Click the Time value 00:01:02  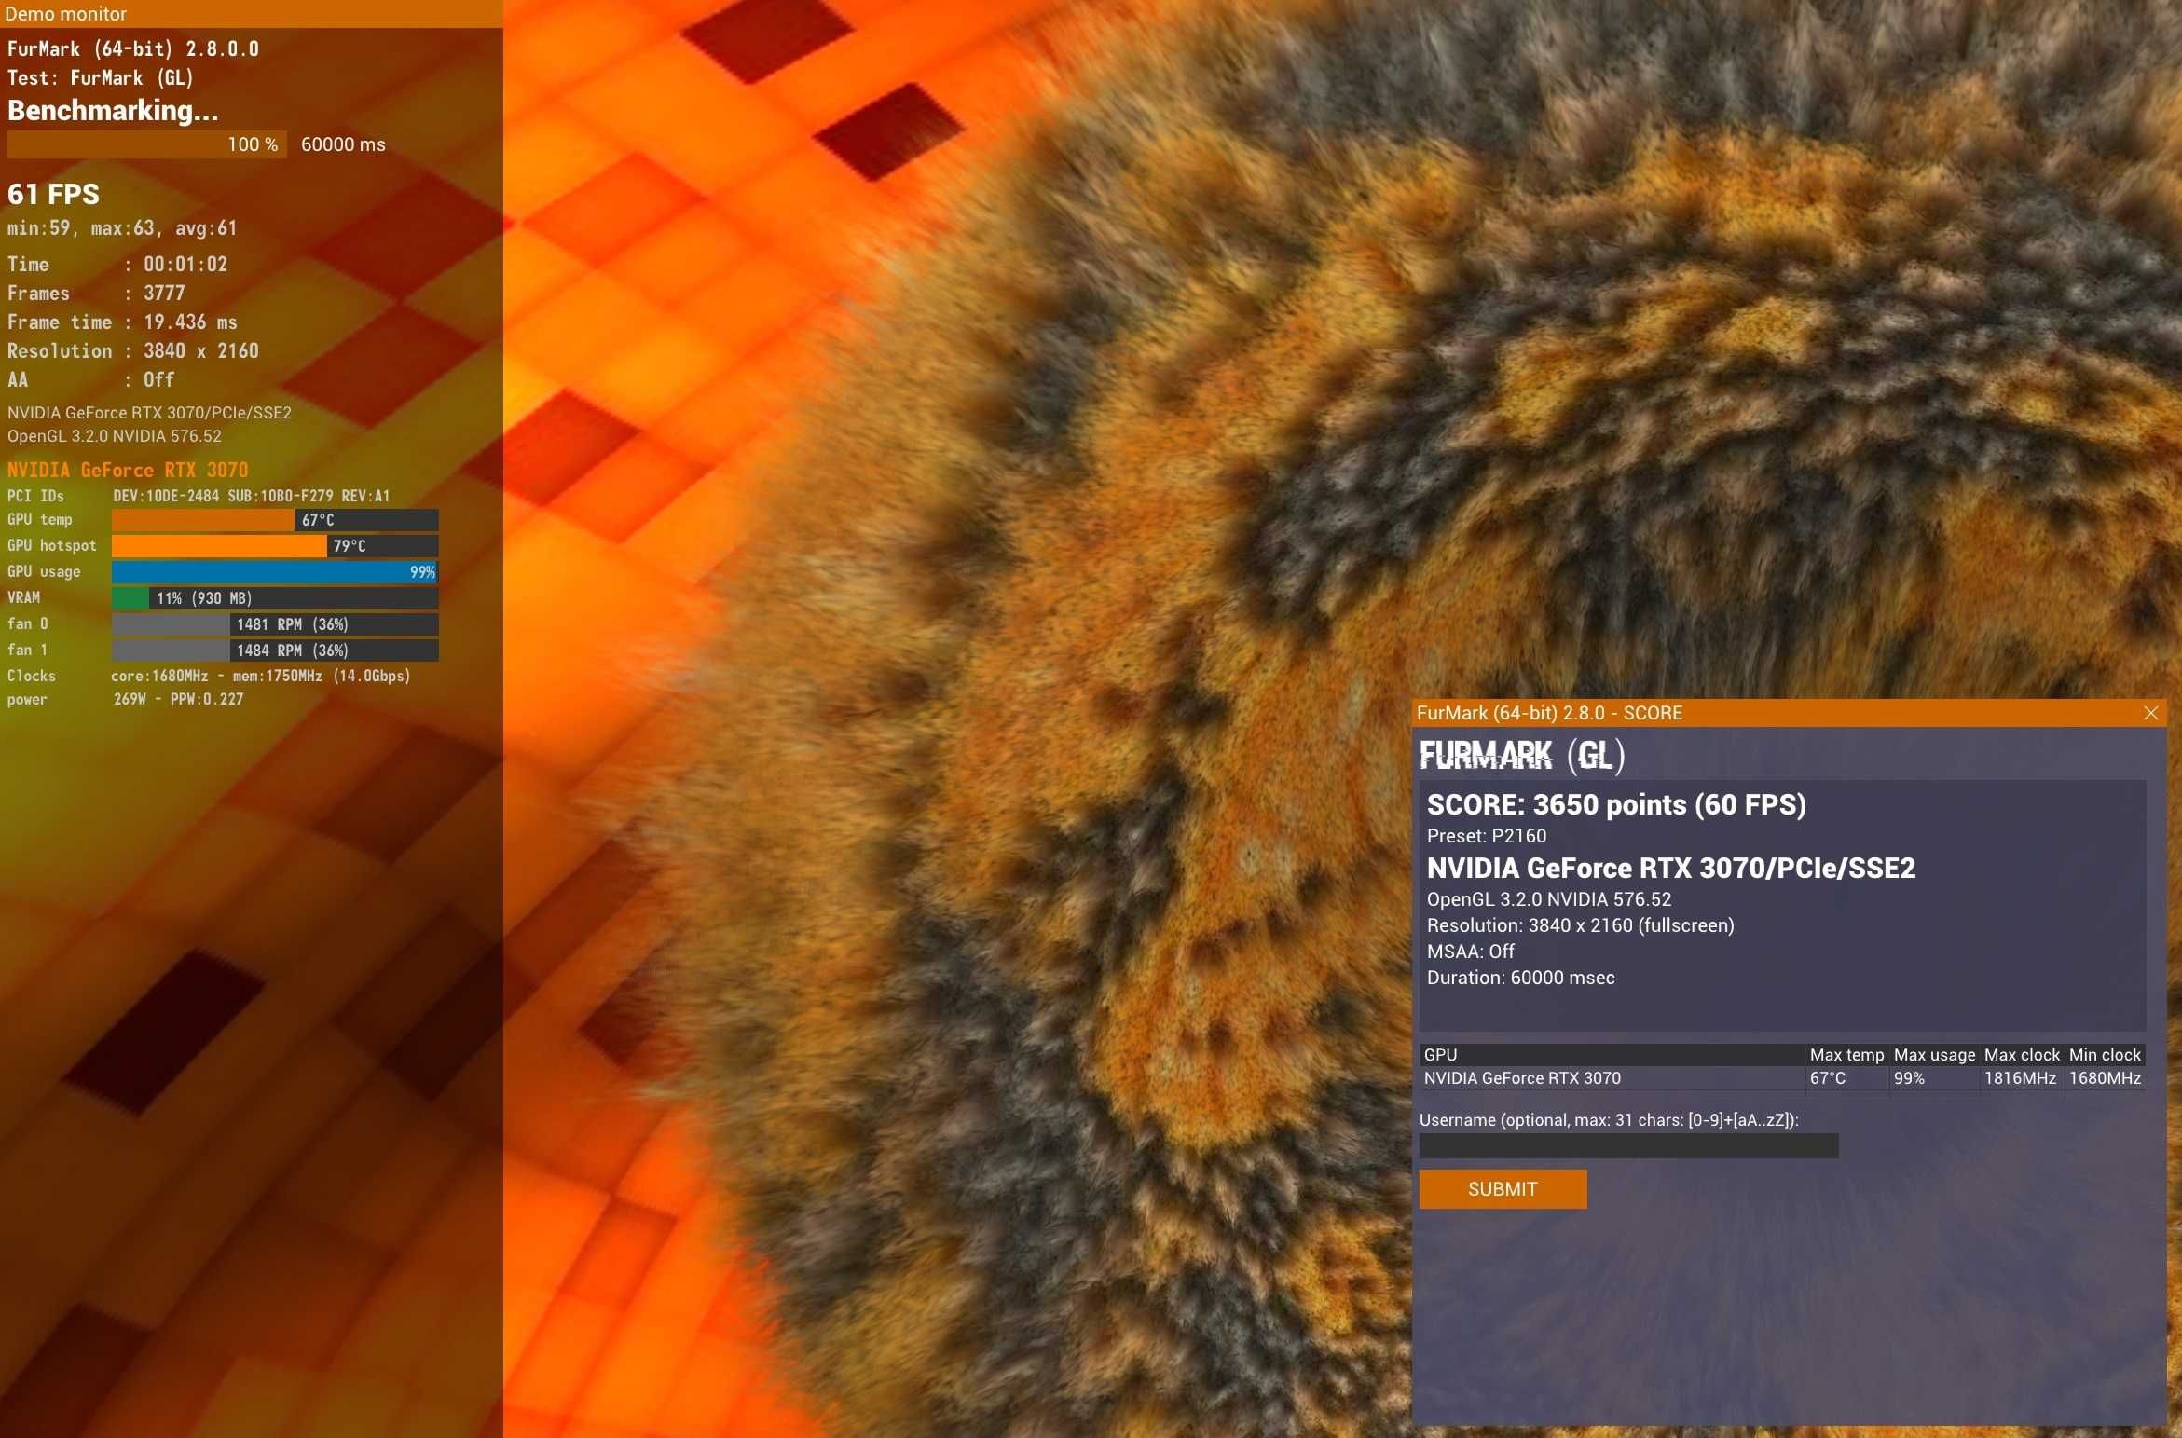click(x=185, y=265)
